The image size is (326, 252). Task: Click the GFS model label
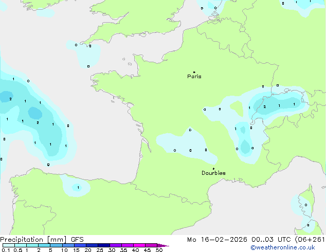click(x=77, y=240)
